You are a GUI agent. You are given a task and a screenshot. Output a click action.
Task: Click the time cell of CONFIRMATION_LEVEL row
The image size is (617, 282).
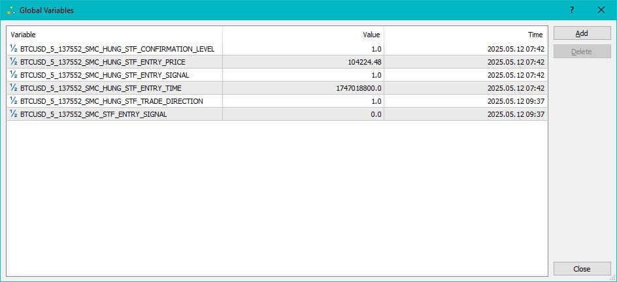515,49
